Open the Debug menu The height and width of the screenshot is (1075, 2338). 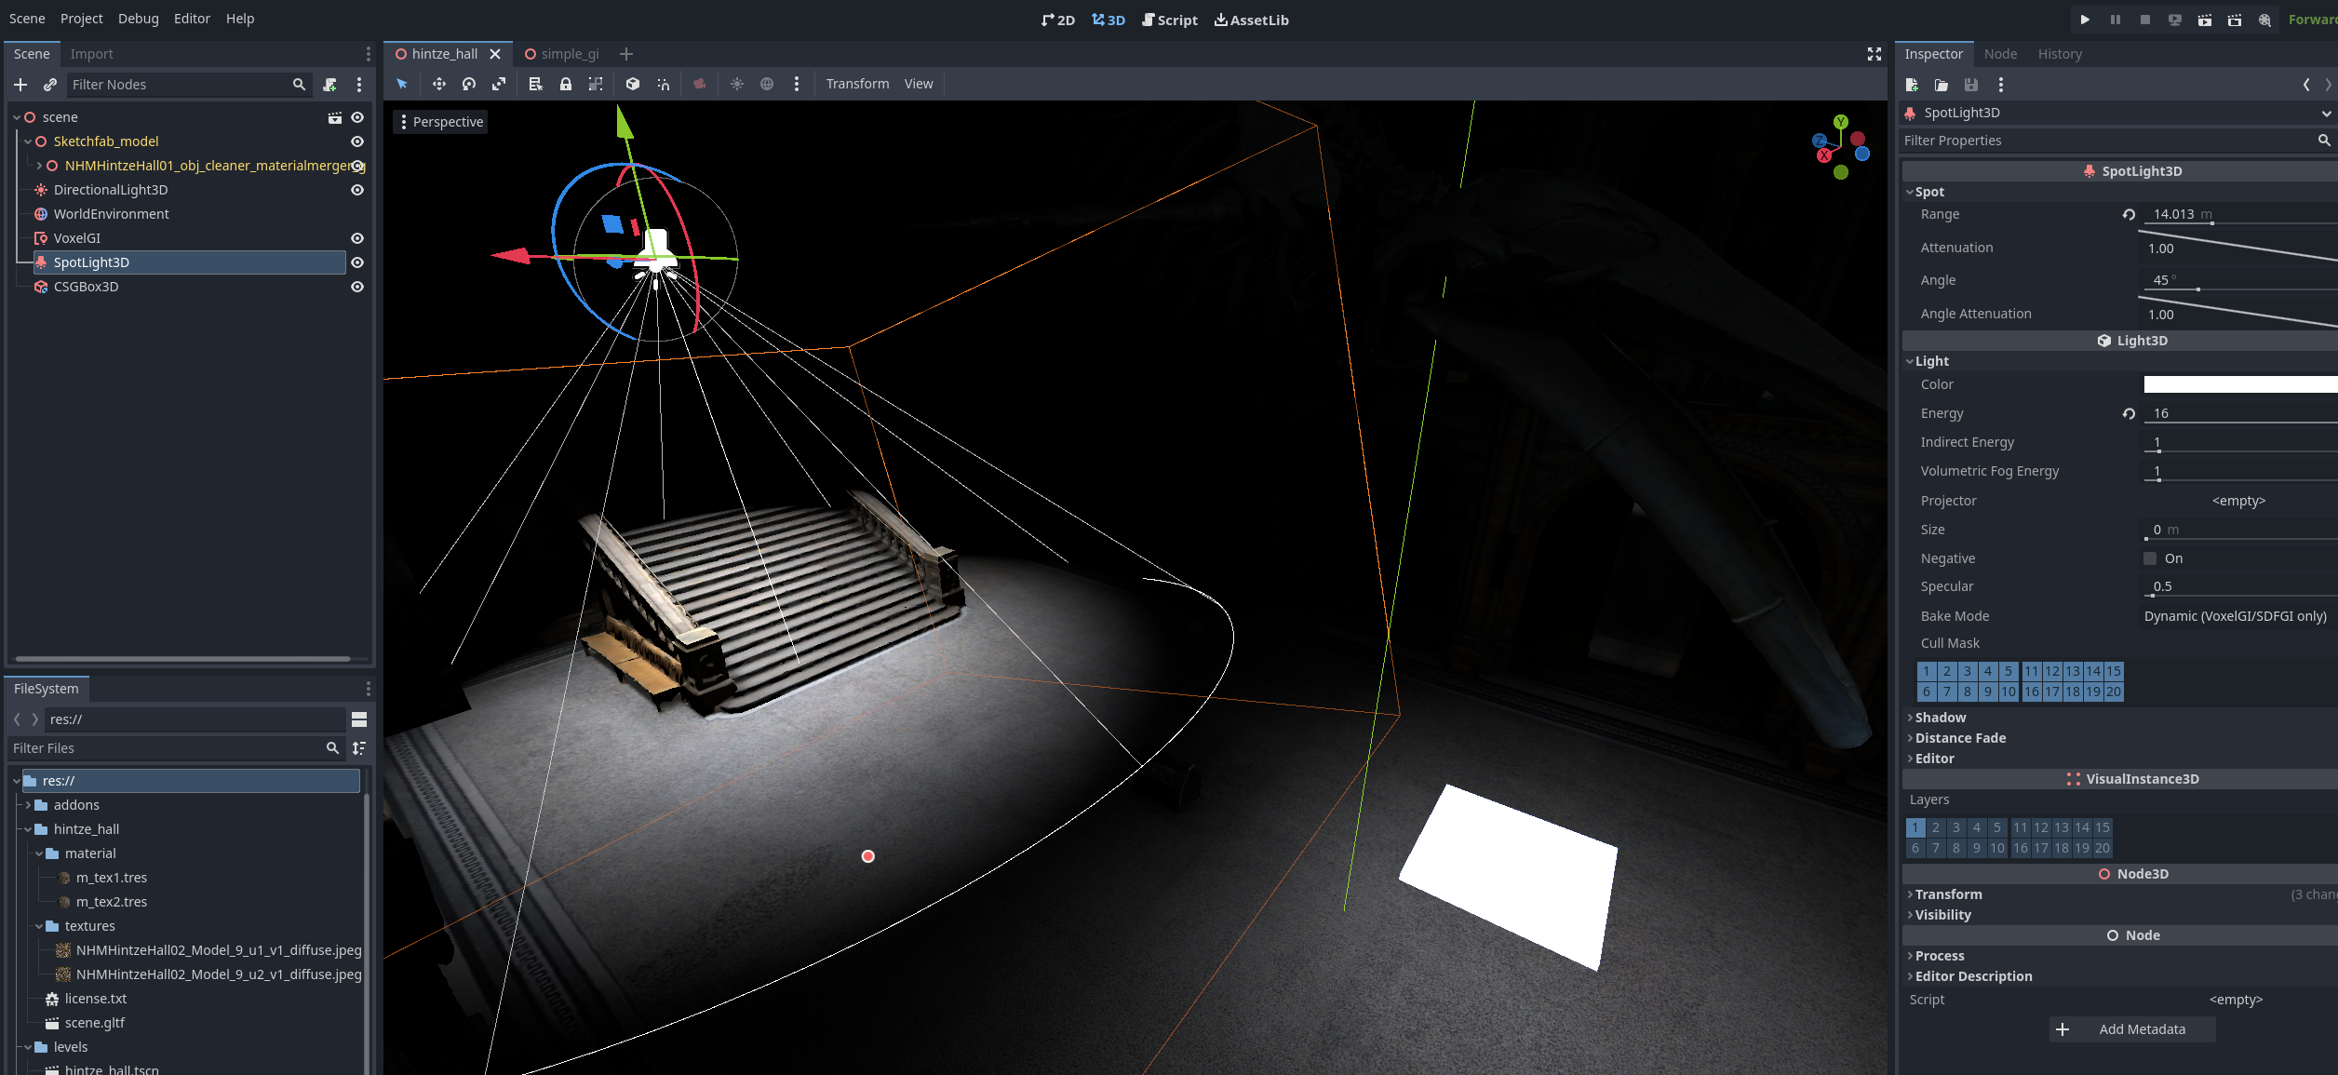point(137,18)
